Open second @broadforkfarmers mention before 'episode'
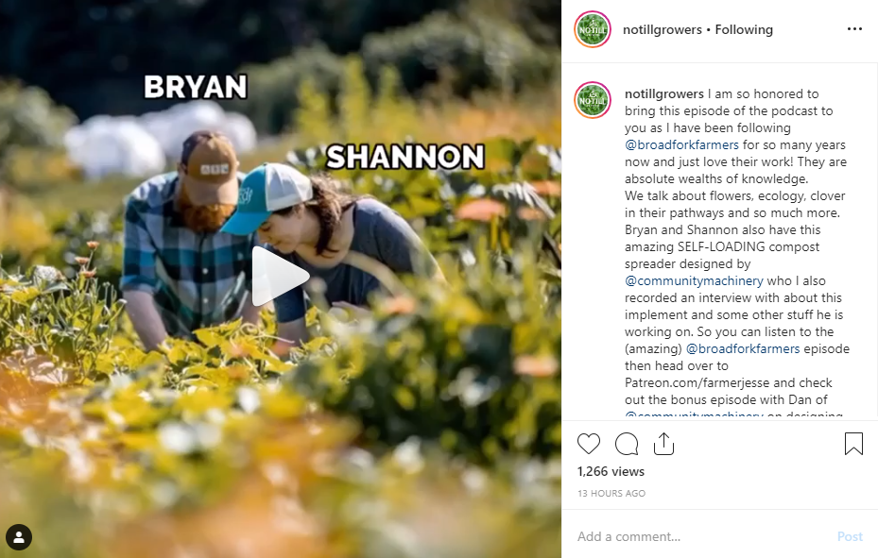Image resolution: width=878 pixels, height=558 pixels. [x=743, y=349]
